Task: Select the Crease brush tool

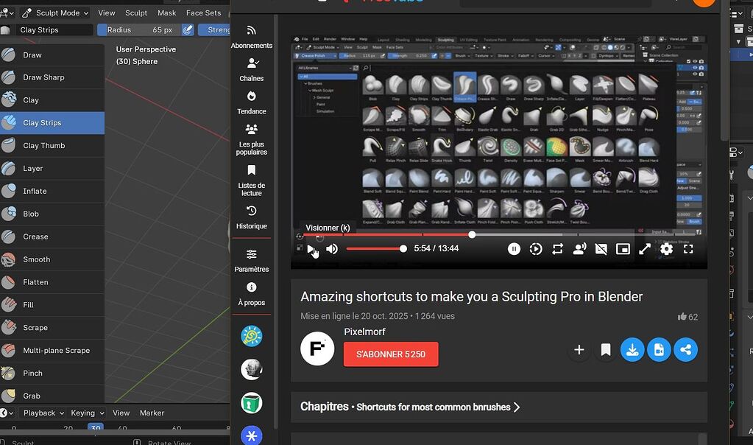Action: [x=52, y=236]
